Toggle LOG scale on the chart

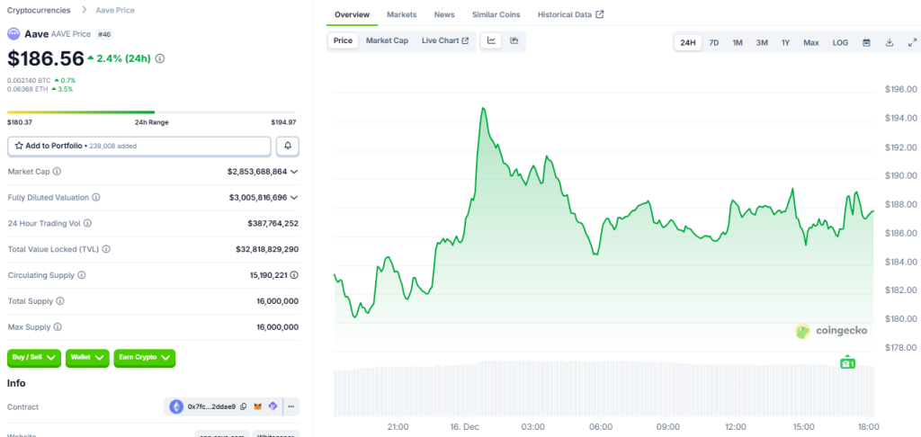[840, 42]
